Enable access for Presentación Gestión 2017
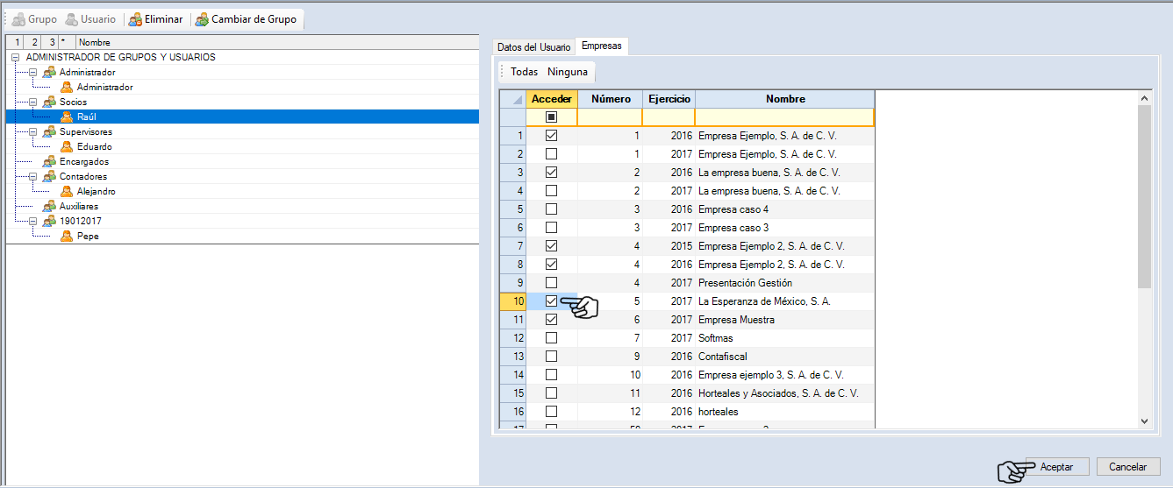The image size is (1173, 488). pyautogui.click(x=551, y=283)
